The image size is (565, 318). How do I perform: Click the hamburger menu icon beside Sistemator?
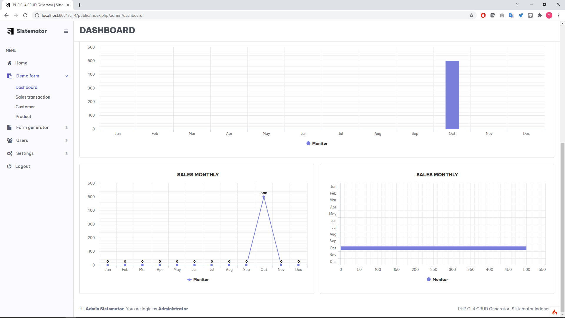66,31
